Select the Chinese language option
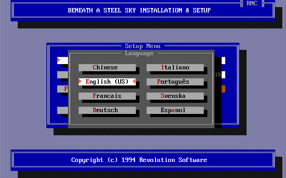The height and width of the screenshot is (178, 286). click(107, 67)
